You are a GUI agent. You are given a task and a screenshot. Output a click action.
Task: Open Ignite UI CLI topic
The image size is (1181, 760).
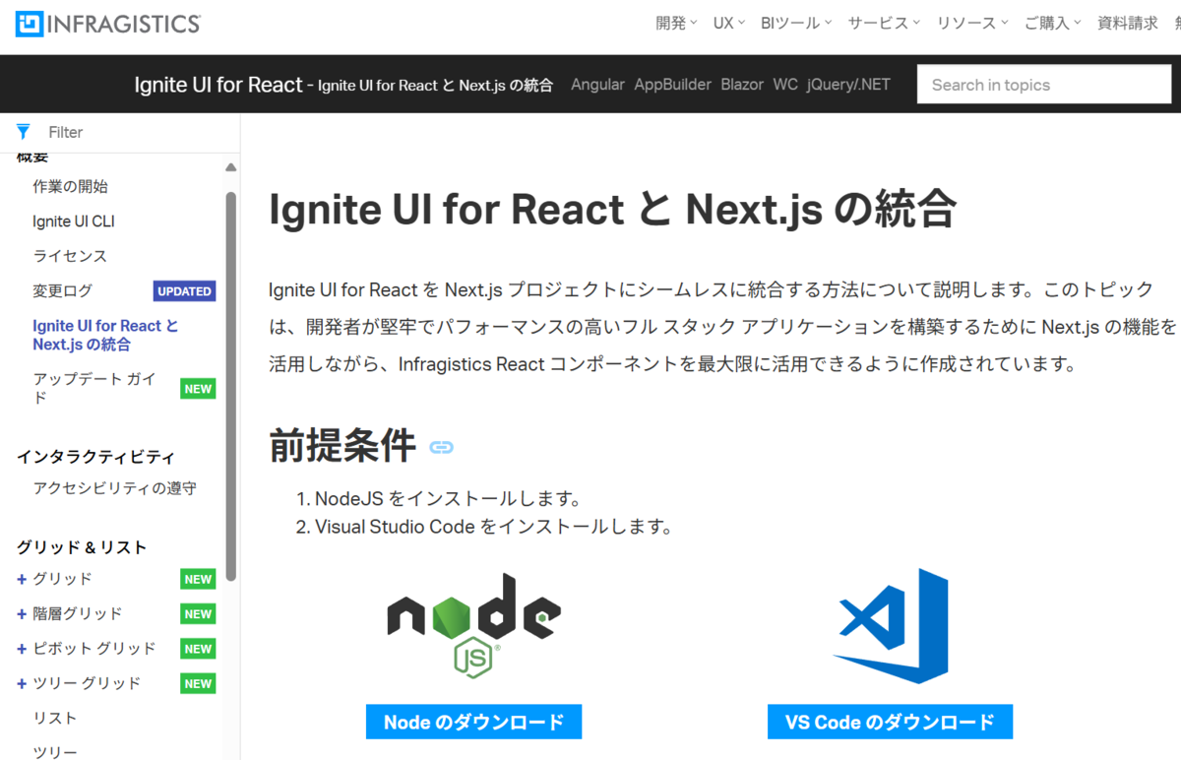(74, 222)
